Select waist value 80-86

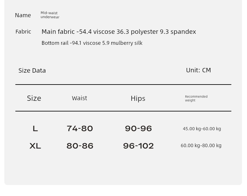coord(80,146)
